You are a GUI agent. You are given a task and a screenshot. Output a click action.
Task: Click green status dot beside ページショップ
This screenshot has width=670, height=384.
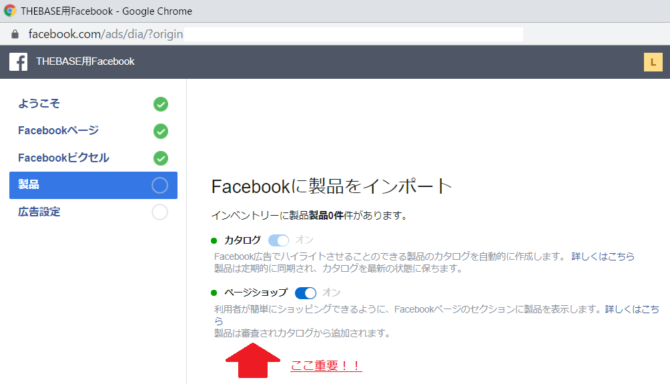coord(214,293)
